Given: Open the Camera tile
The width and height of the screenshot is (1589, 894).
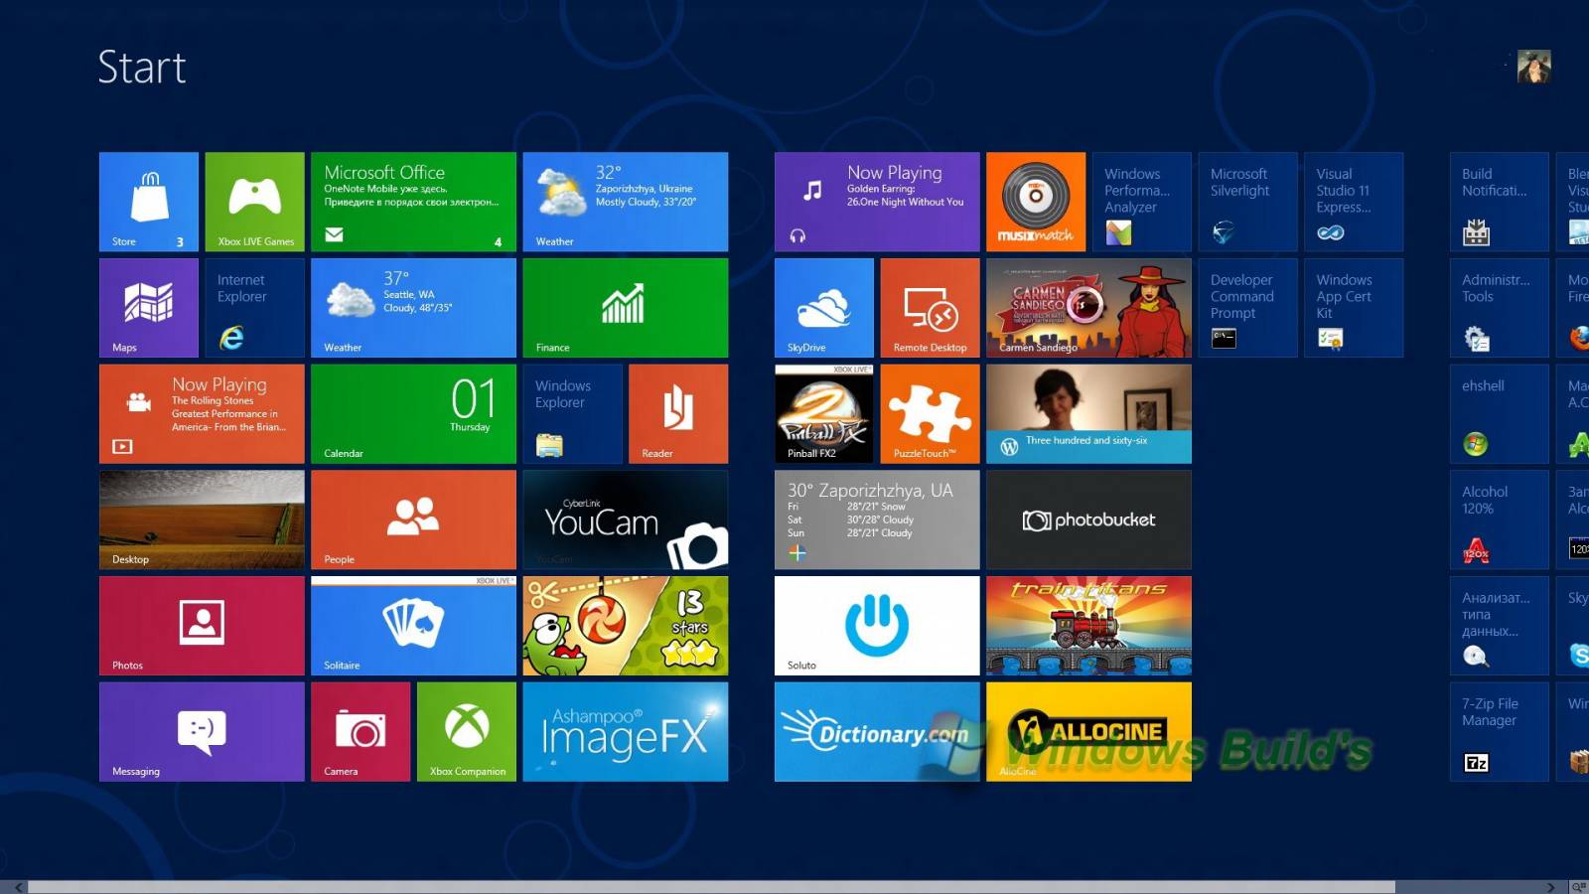Looking at the screenshot, I should pos(361,731).
